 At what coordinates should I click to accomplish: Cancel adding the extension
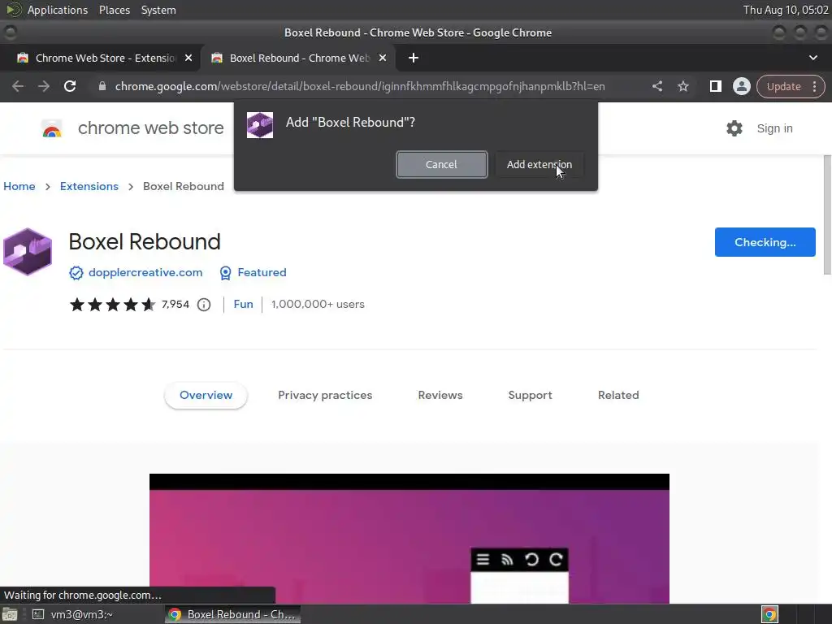point(441,164)
